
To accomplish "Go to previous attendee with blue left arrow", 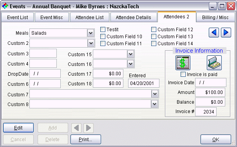I will point(214,32).
